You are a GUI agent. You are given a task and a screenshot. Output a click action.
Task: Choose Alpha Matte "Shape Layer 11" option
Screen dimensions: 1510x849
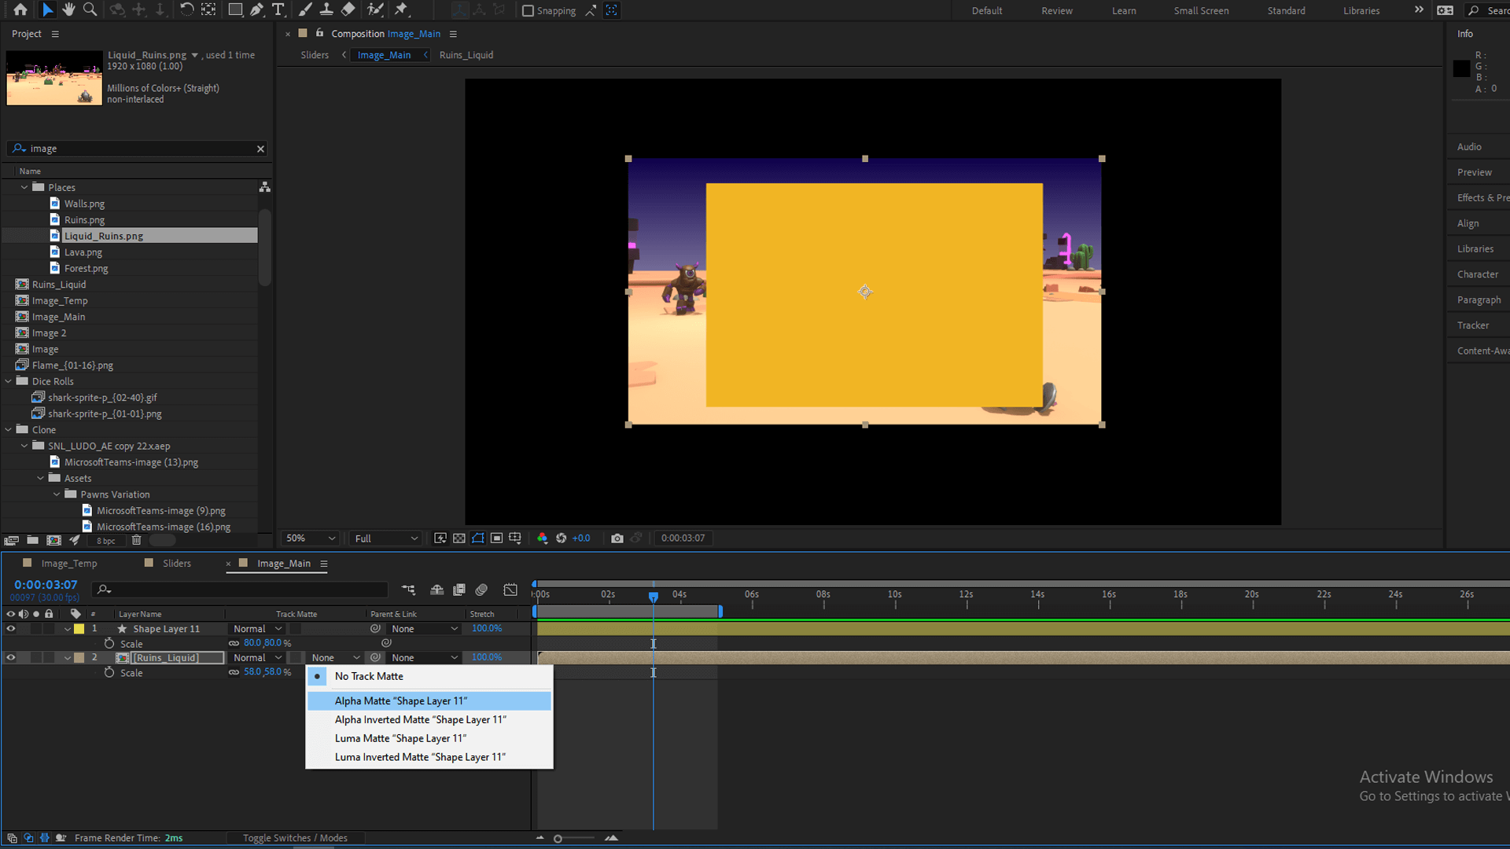coord(401,700)
